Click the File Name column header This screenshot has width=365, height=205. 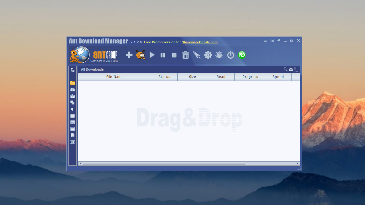(x=115, y=77)
